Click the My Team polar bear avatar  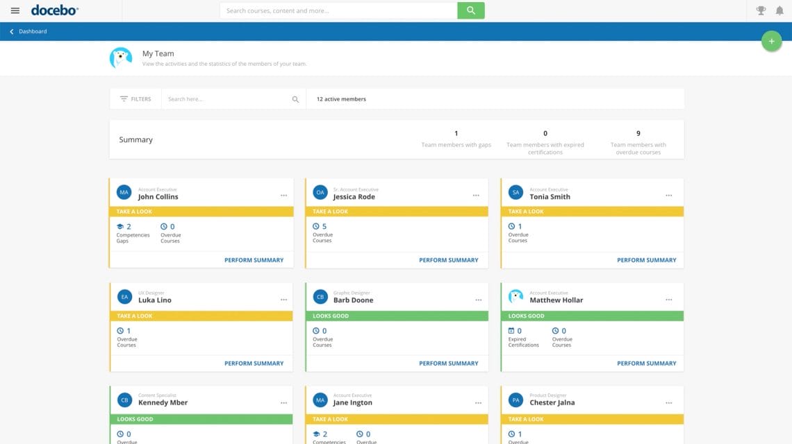[x=121, y=58]
